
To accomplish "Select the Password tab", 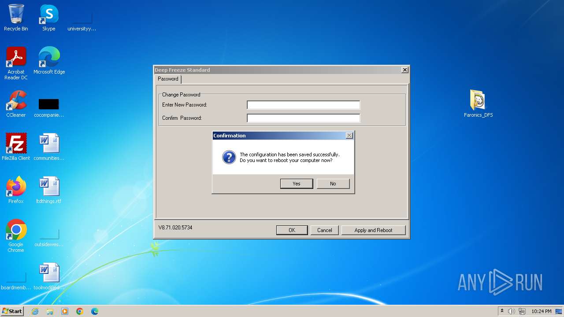I will coord(168,79).
